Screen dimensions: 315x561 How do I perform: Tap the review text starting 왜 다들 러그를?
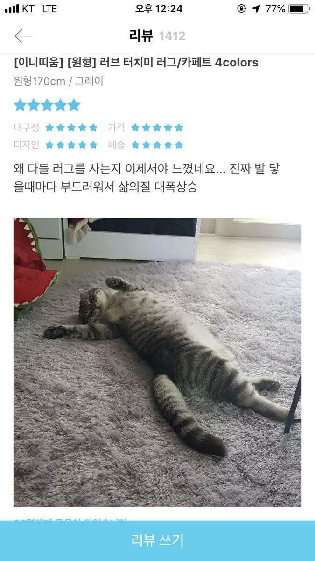pos(147,178)
